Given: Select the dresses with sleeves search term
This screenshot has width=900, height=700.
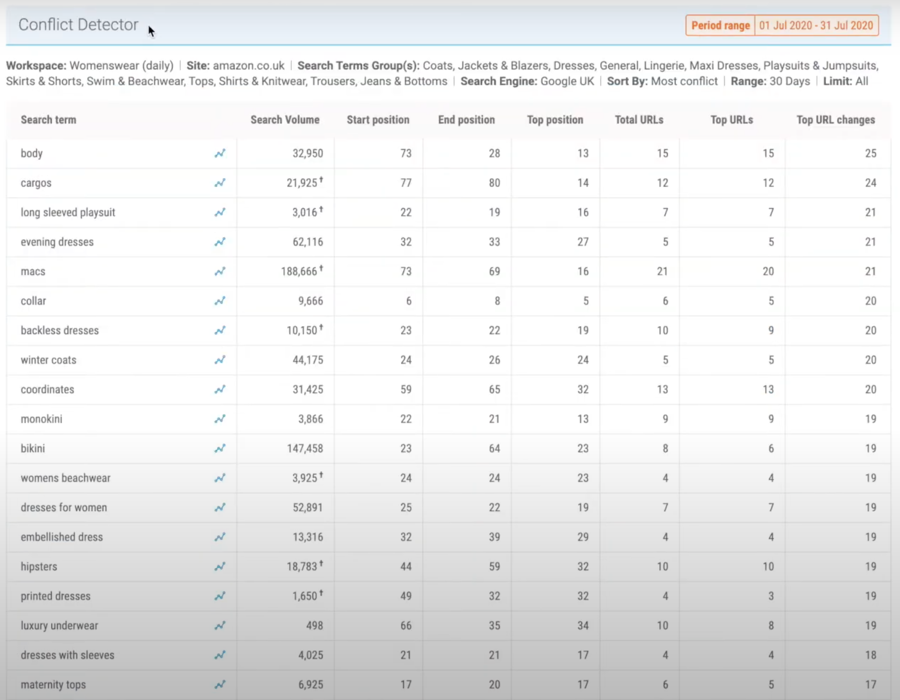Looking at the screenshot, I should (67, 655).
